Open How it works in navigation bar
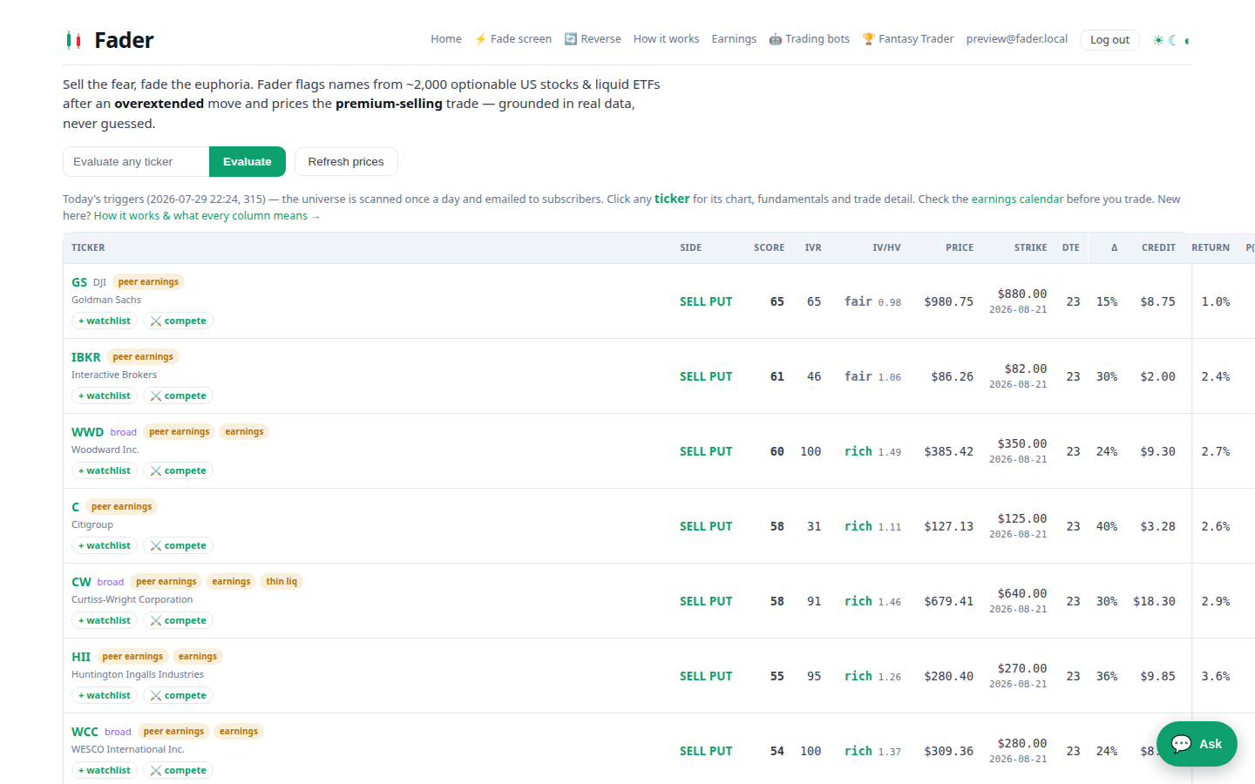Screen dimensions: 1255x784 666,39
